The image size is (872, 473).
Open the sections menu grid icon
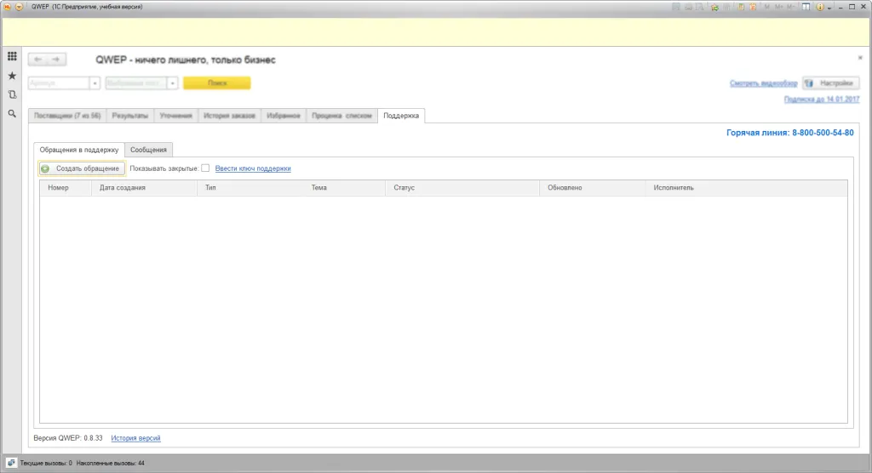coord(12,56)
